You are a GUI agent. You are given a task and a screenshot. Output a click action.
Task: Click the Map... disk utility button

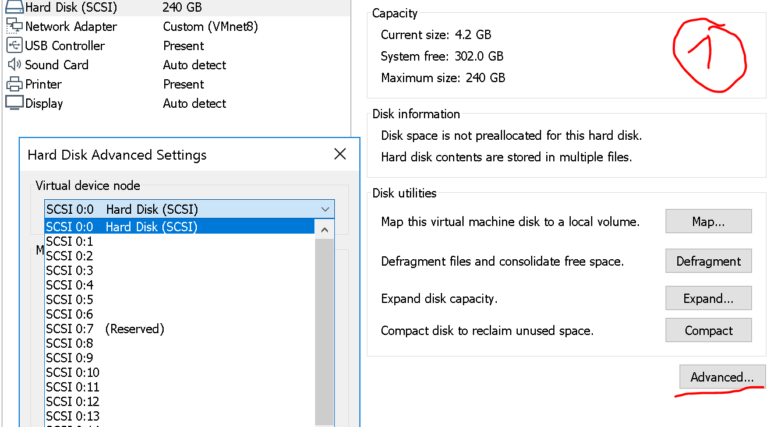[708, 221]
